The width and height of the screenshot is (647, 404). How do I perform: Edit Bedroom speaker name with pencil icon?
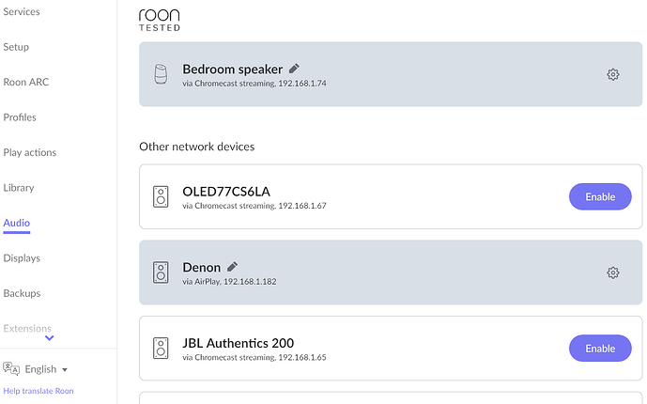click(x=294, y=69)
